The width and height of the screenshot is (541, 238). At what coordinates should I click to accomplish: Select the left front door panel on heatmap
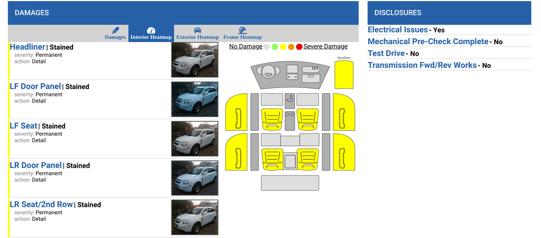[236, 112]
